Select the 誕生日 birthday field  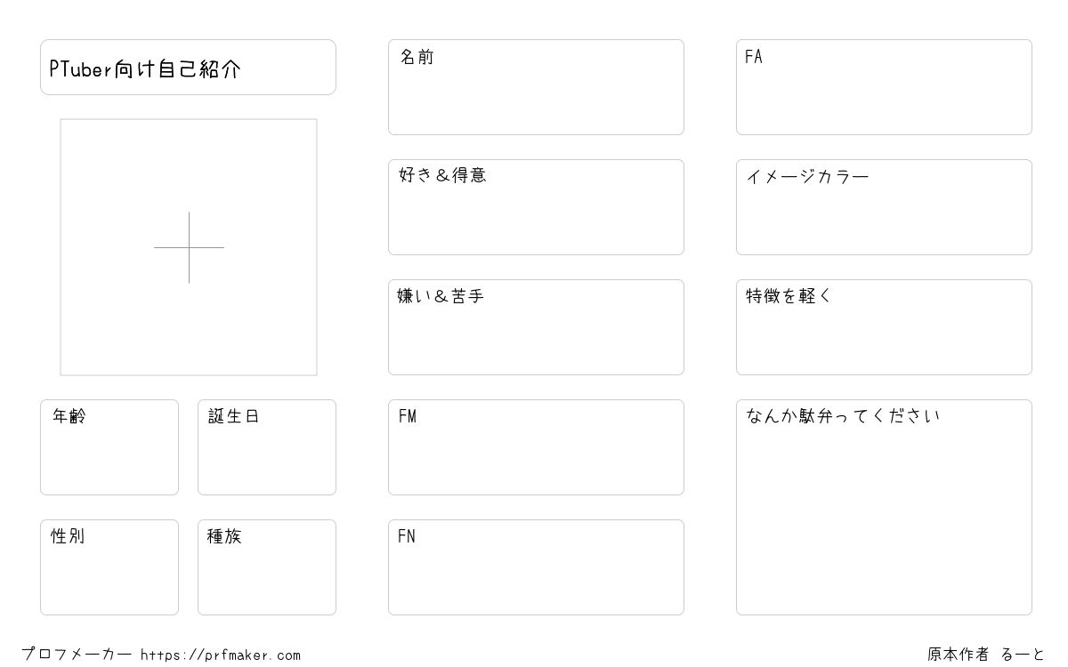[267, 447]
